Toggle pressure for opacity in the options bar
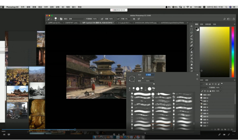This screenshot has height=140, width=238. click(102, 19)
